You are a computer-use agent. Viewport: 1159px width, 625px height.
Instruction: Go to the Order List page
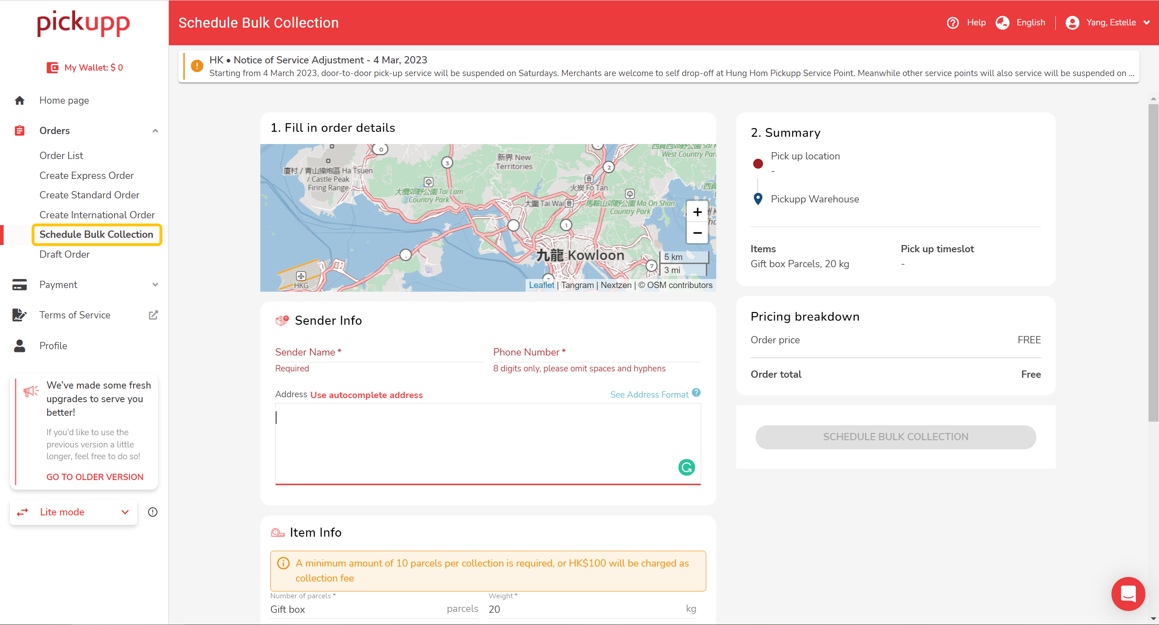61,155
